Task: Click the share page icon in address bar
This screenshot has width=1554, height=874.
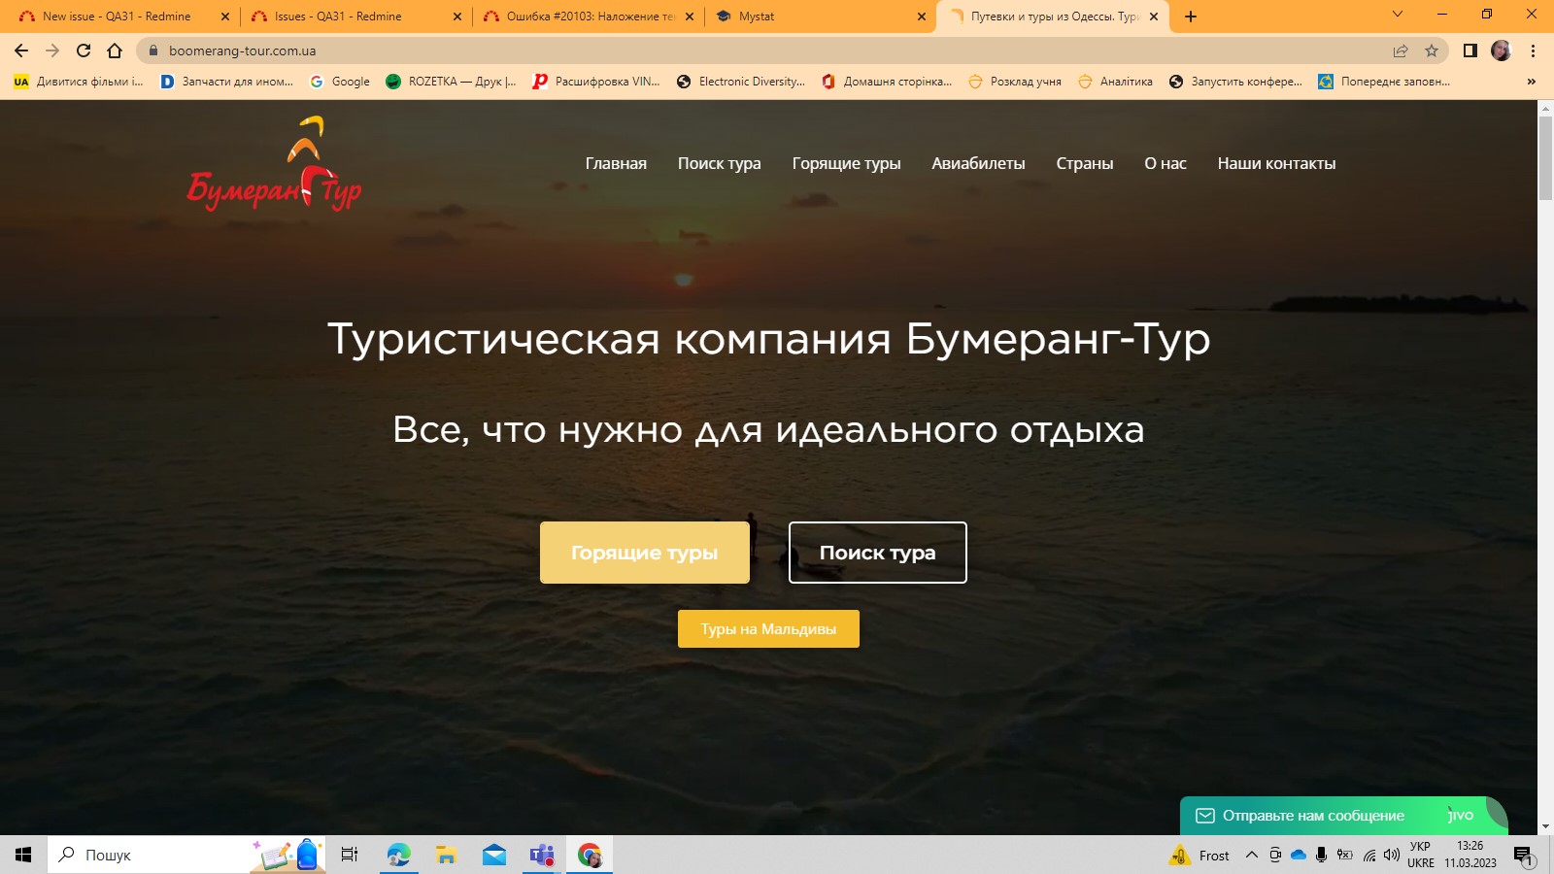Action: [1400, 50]
